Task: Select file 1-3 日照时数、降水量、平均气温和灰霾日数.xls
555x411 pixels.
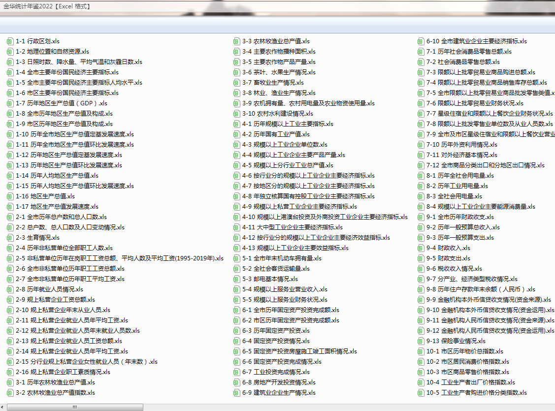Action: coord(79,62)
